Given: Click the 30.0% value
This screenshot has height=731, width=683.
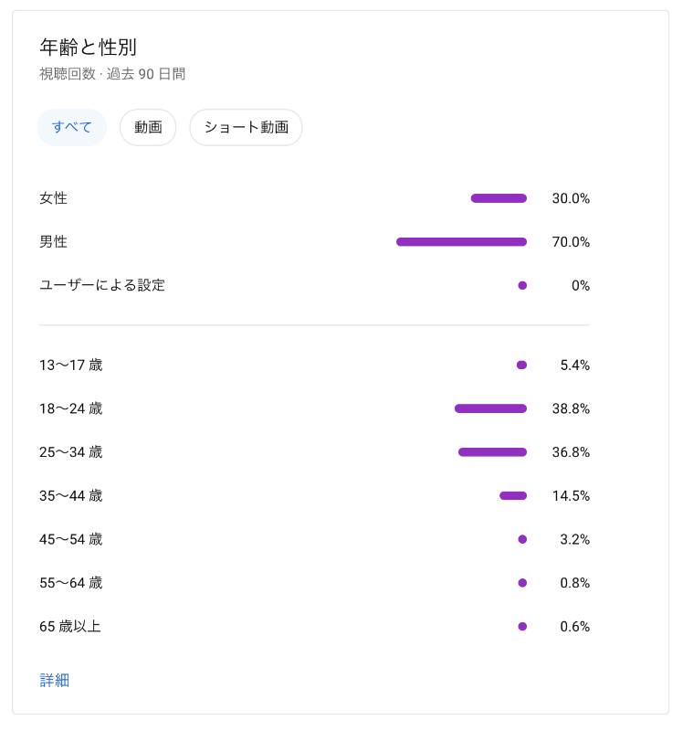Looking at the screenshot, I should coord(571,198).
